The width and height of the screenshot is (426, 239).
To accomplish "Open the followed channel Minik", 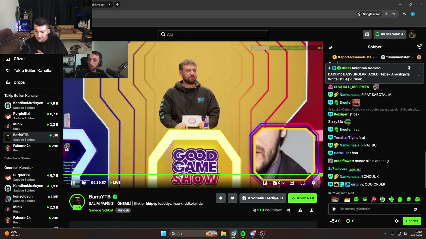I will (31, 126).
